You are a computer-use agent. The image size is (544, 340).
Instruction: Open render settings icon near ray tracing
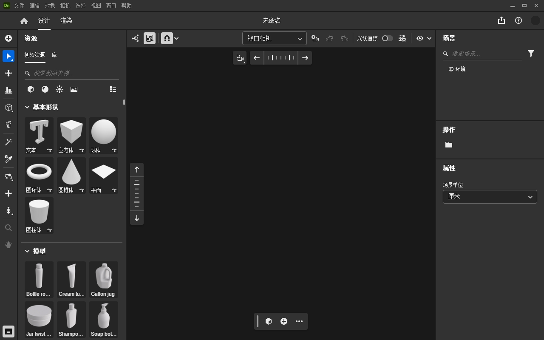point(402,38)
